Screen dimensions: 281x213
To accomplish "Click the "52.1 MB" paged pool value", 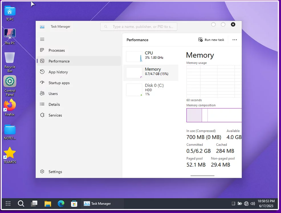I will [196, 165].
